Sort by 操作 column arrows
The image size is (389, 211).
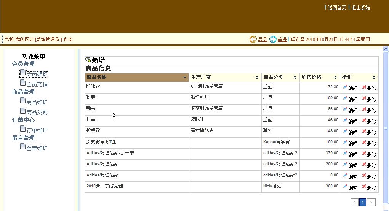[x=374, y=78]
